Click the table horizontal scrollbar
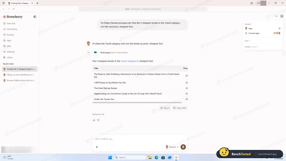The image size is (286, 161). (x=137, y=103)
